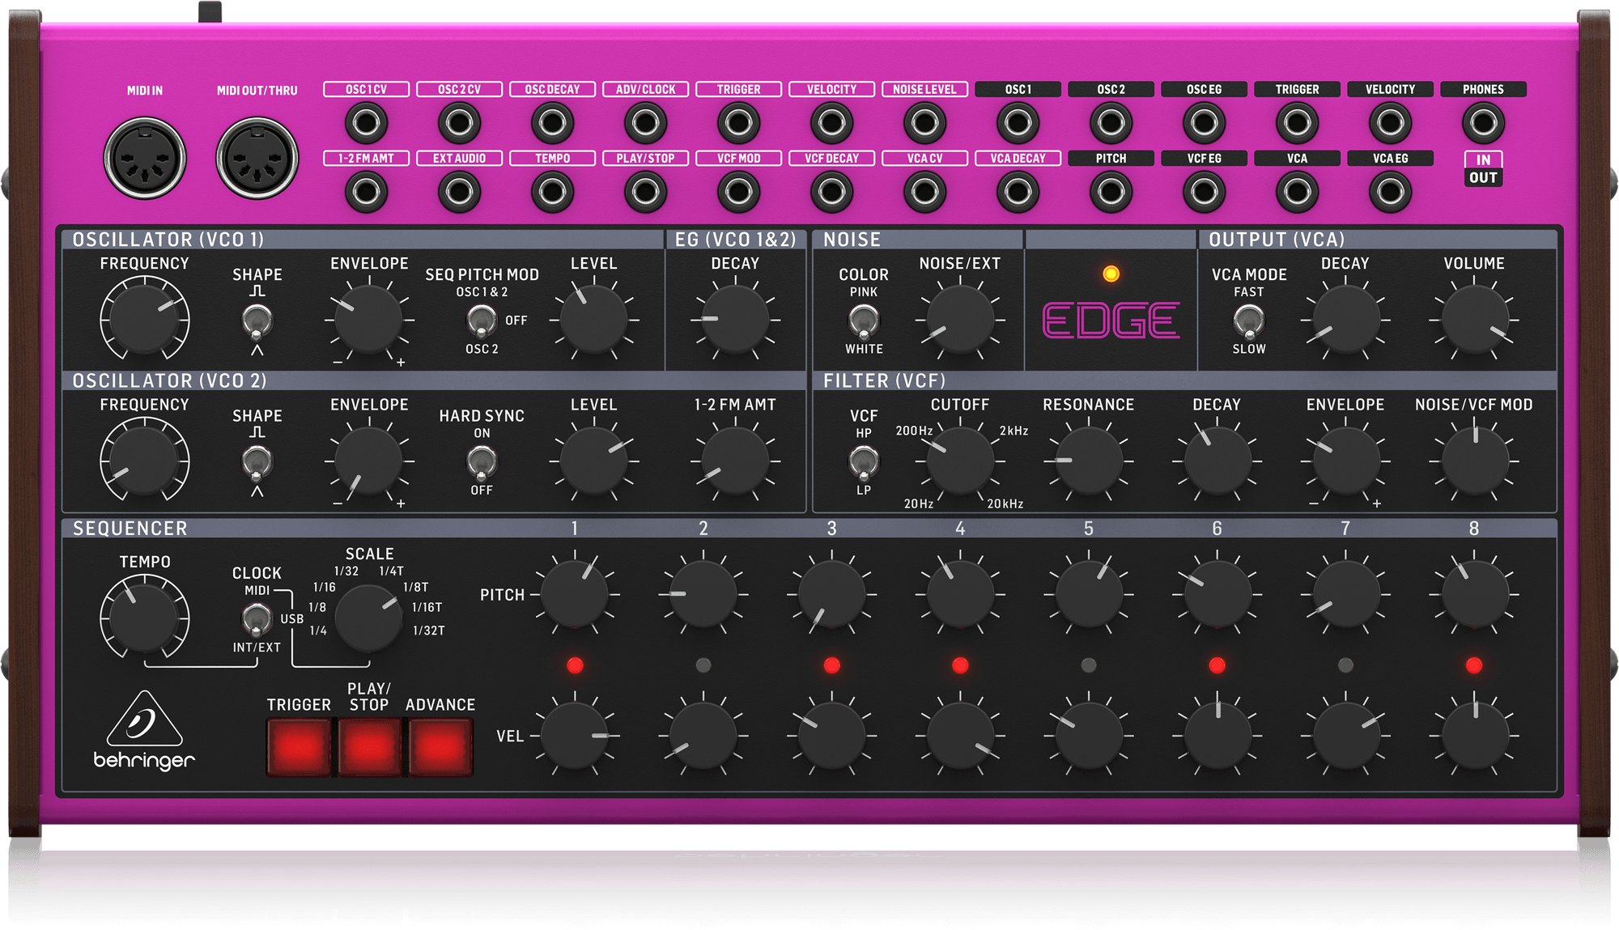
Task: Click the PHONES output jack
Action: tap(1485, 123)
